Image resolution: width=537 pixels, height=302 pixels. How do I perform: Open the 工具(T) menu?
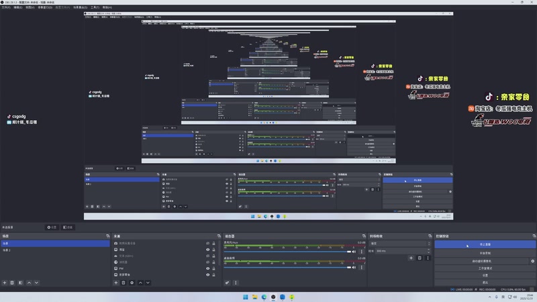(95, 7)
